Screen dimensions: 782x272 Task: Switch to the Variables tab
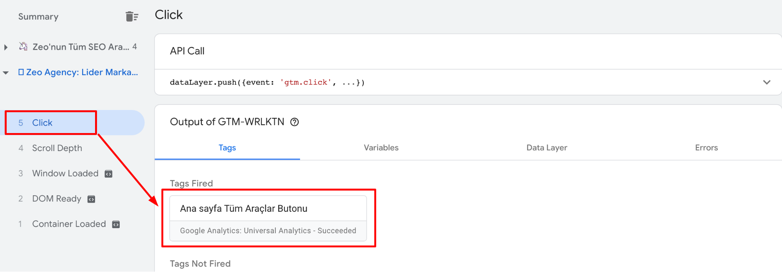381,148
